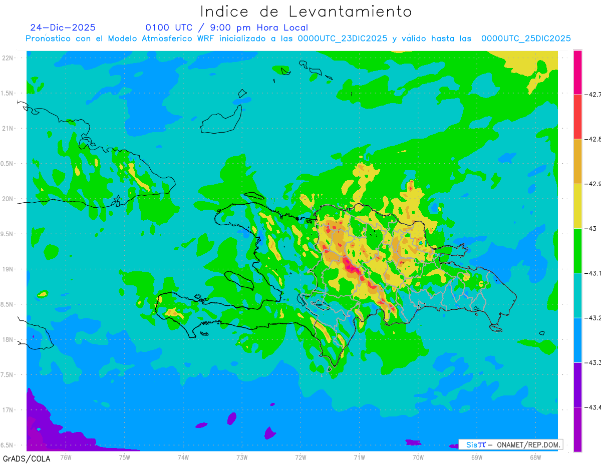Click the 'GrADS/COLA' credit text
Image resolution: width=601 pixels, height=464 pixels.
pyautogui.click(x=27, y=458)
